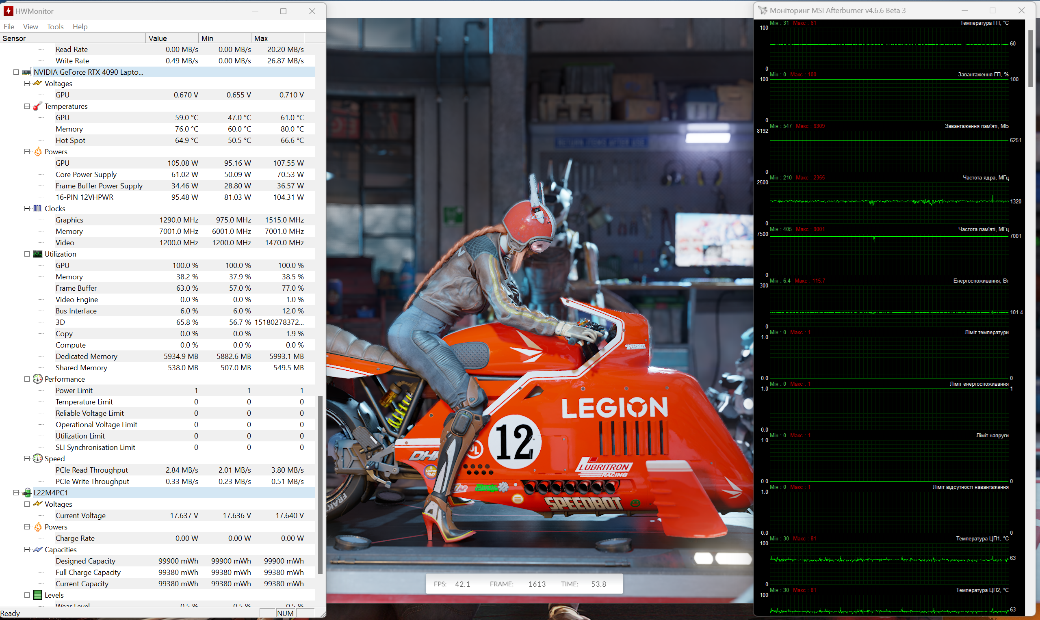Viewport: 1040px width, 620px height.
Task: Click the Capacities section icon
Action: tap(38, 549)
